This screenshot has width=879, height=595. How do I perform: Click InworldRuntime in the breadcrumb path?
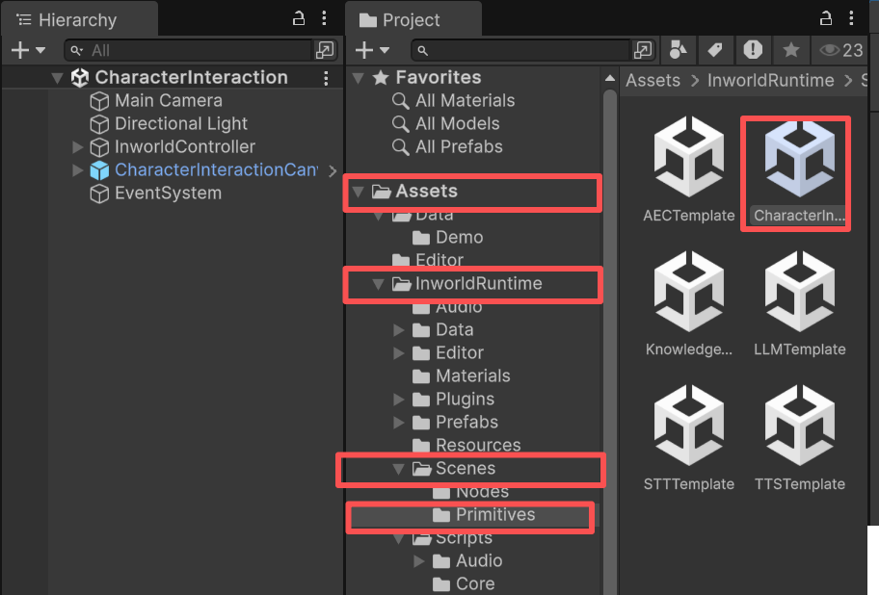[x=771, y=81]
